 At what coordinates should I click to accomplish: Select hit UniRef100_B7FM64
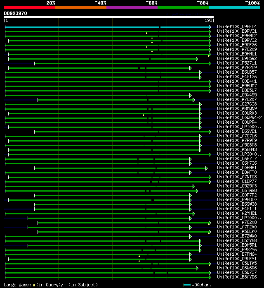point(237,254)
